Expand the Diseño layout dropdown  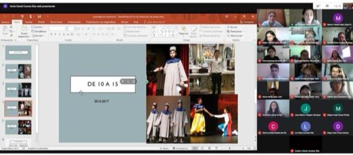pos(37,27)
